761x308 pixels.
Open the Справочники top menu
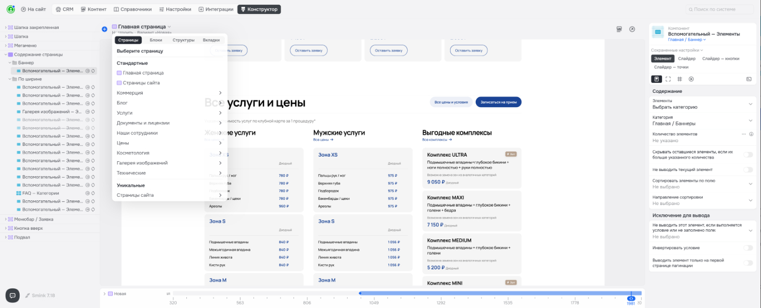pyautogui.click(x=133, y=9)
